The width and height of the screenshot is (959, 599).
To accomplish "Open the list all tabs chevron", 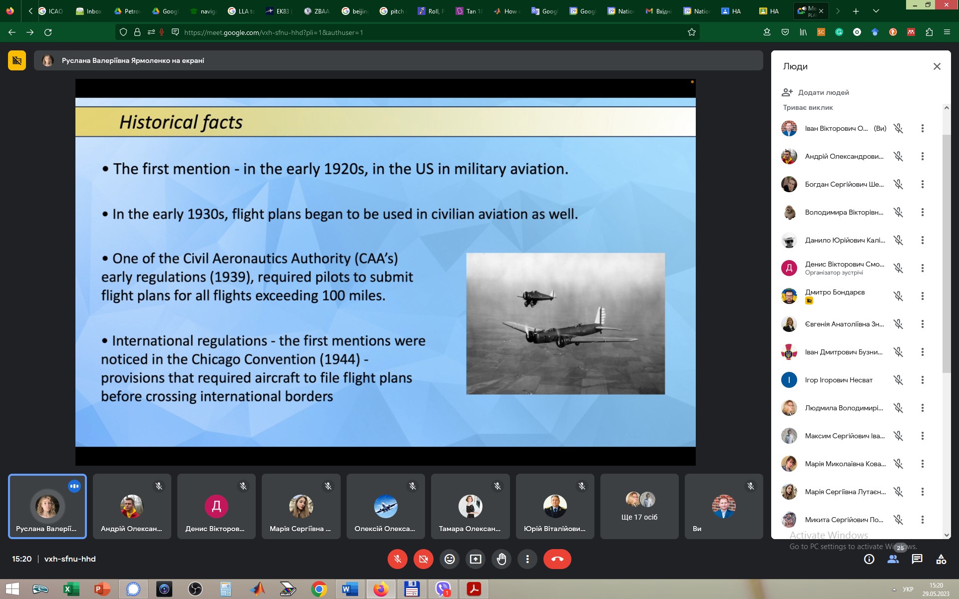I will click(x=876, y=11).
